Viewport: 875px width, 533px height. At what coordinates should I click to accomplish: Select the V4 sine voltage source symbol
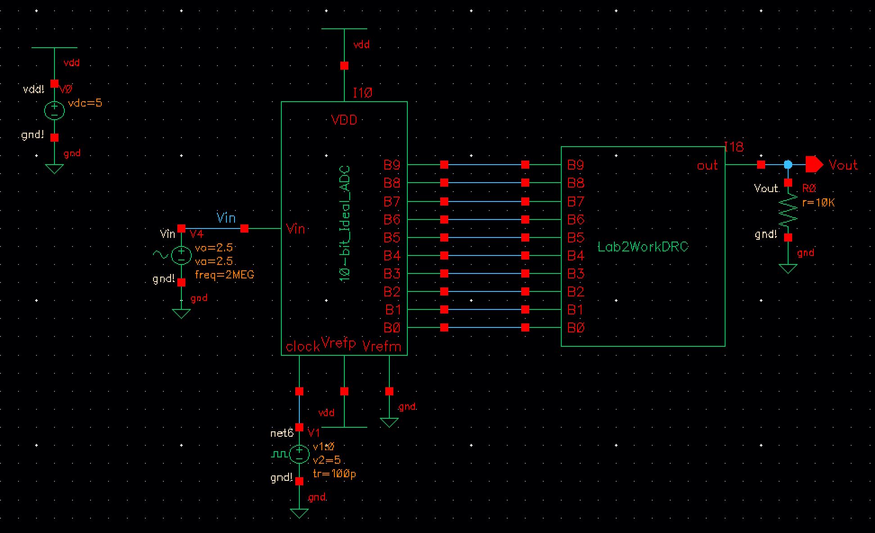[x=181, y=255]
